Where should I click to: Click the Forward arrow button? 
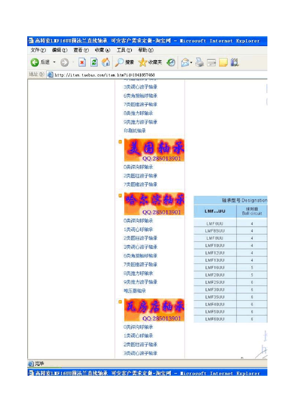pyautogui.click(x=64, y=62)
